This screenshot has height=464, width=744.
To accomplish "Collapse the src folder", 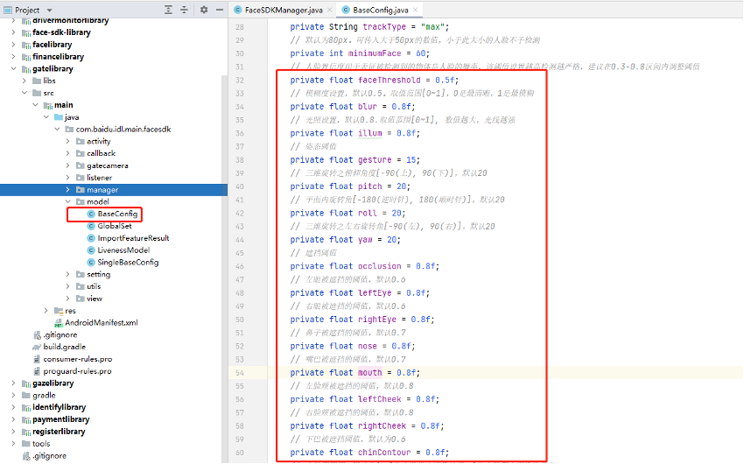I will pyautogui.click(x=25, y=93).
